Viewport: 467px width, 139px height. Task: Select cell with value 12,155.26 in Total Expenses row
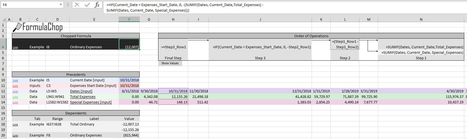[173, 97]
